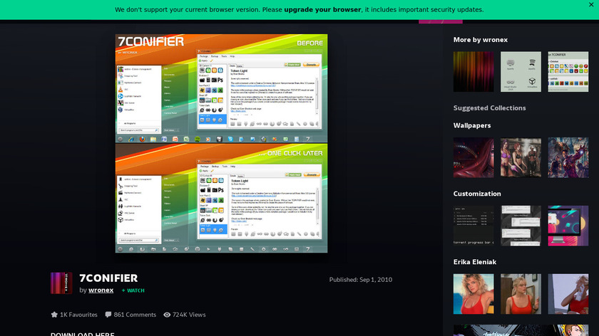Click the eye Views icon
599x336 pixels.
click(167, 315)
